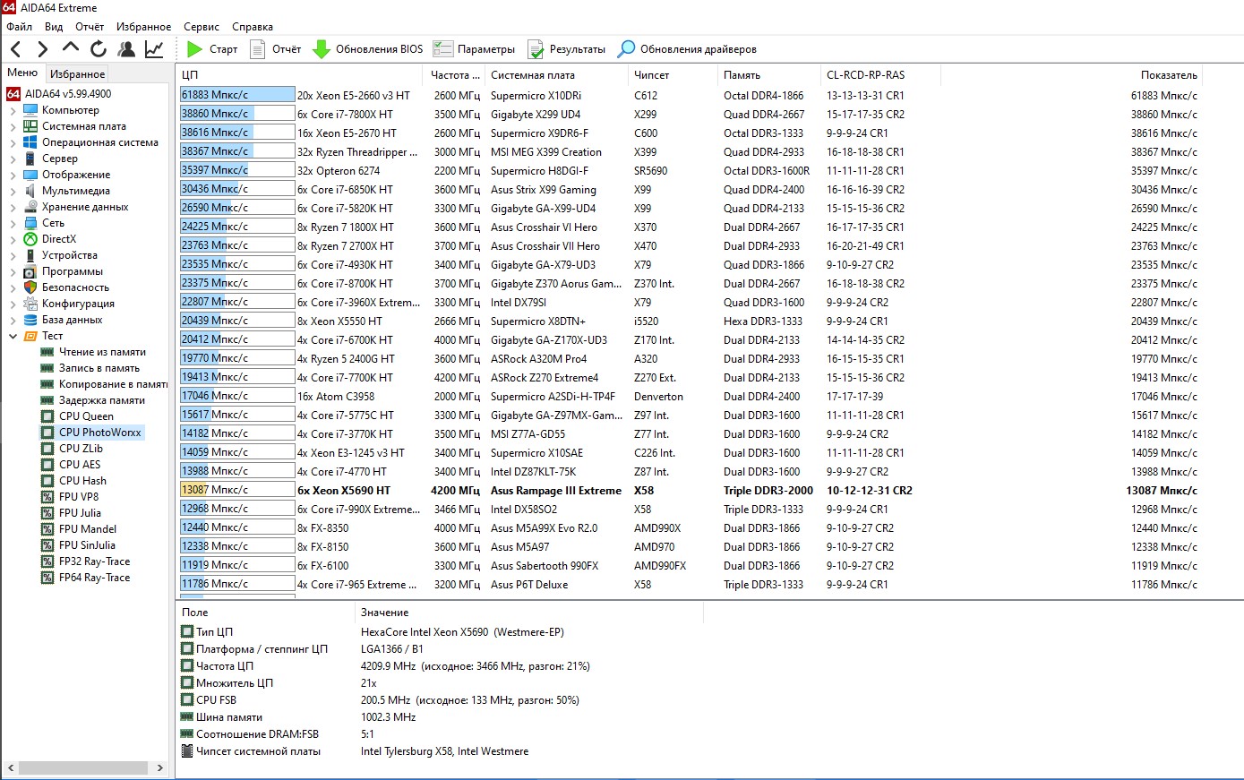This screenshot has height=780, width=1244.
Task: Select the Программы item in sidebar tree
Action: [x=63, y=271]
